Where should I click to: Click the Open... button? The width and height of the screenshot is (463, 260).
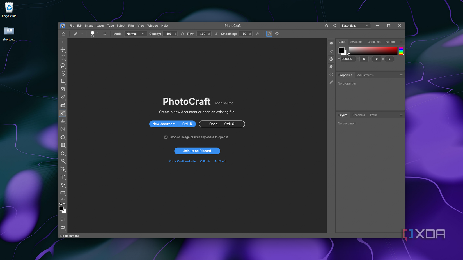click(x=222, y=124)
